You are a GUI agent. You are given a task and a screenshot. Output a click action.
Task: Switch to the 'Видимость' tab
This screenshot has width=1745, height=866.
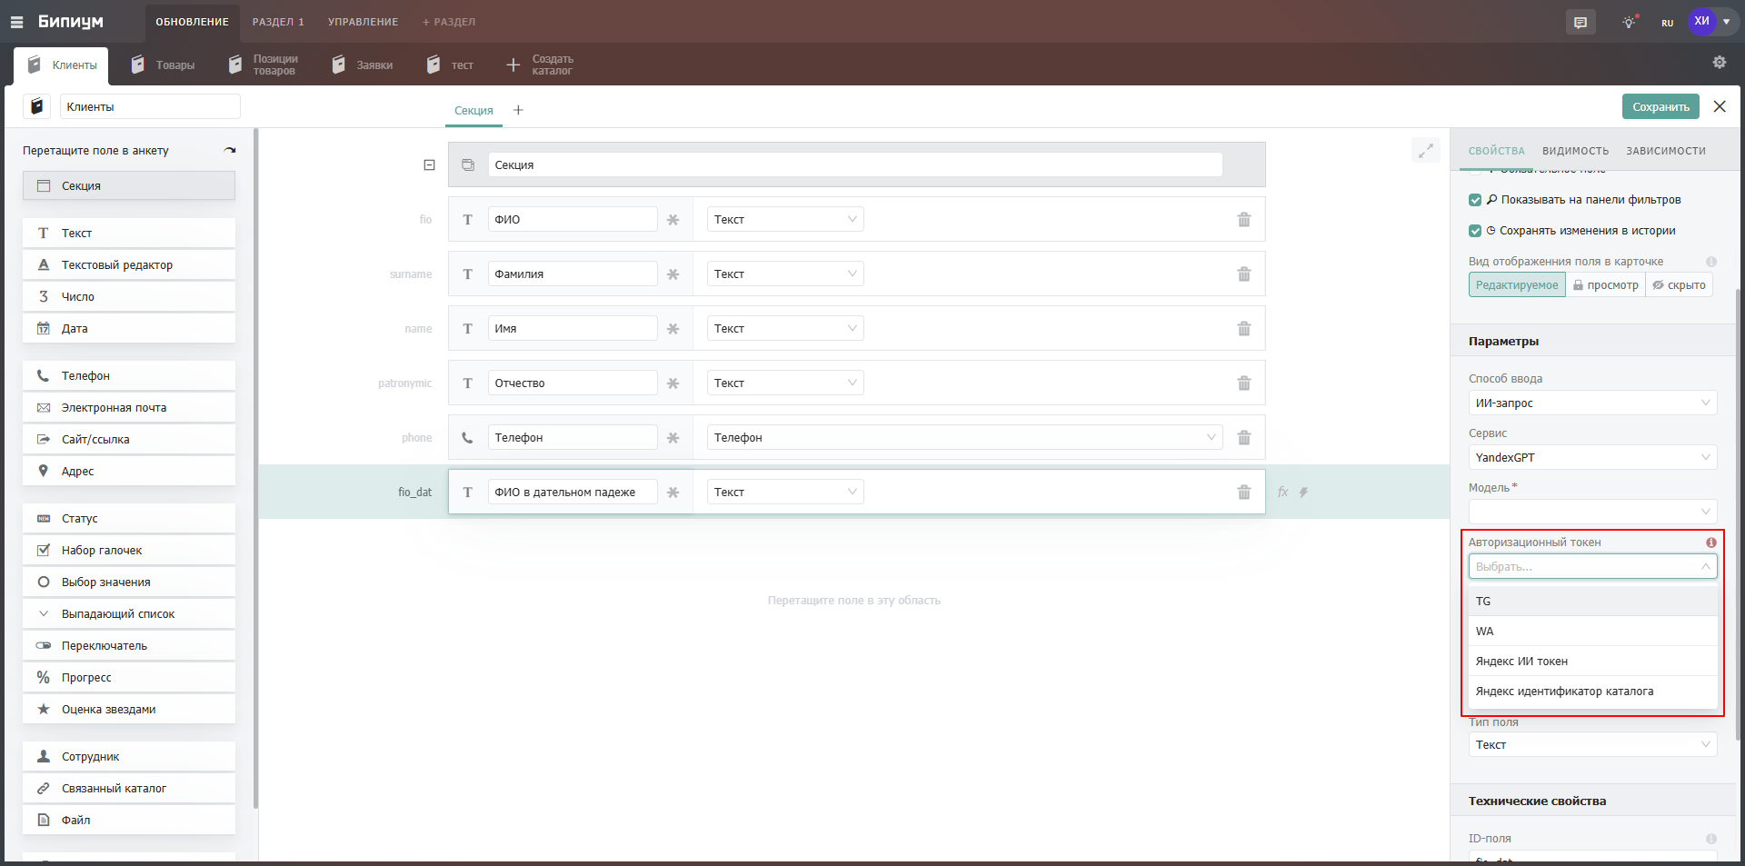coord(1575,151)
